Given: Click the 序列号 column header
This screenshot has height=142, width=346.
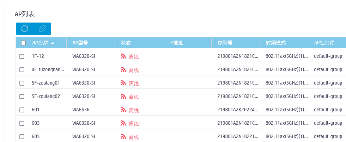Looking at the screenshot, I should [x=225, y=43].
